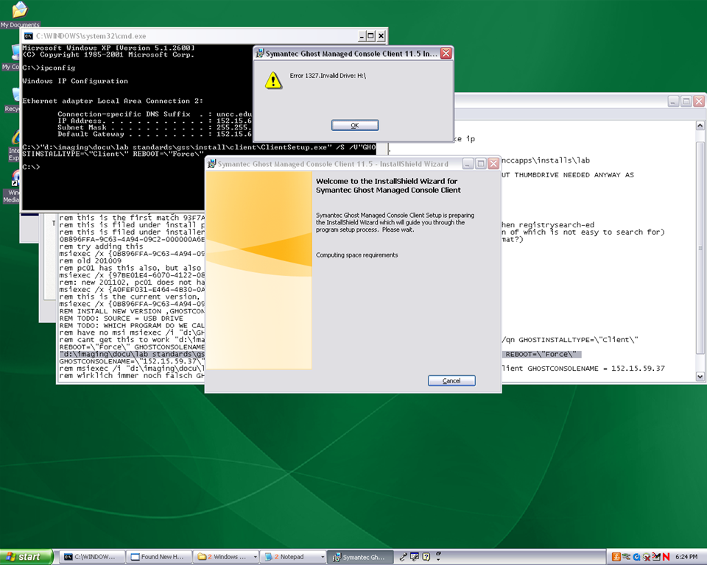Select the Symantec Ghost taskbar item
The height and width of the screenshot is (565, 707).
[x=359, y=557]
